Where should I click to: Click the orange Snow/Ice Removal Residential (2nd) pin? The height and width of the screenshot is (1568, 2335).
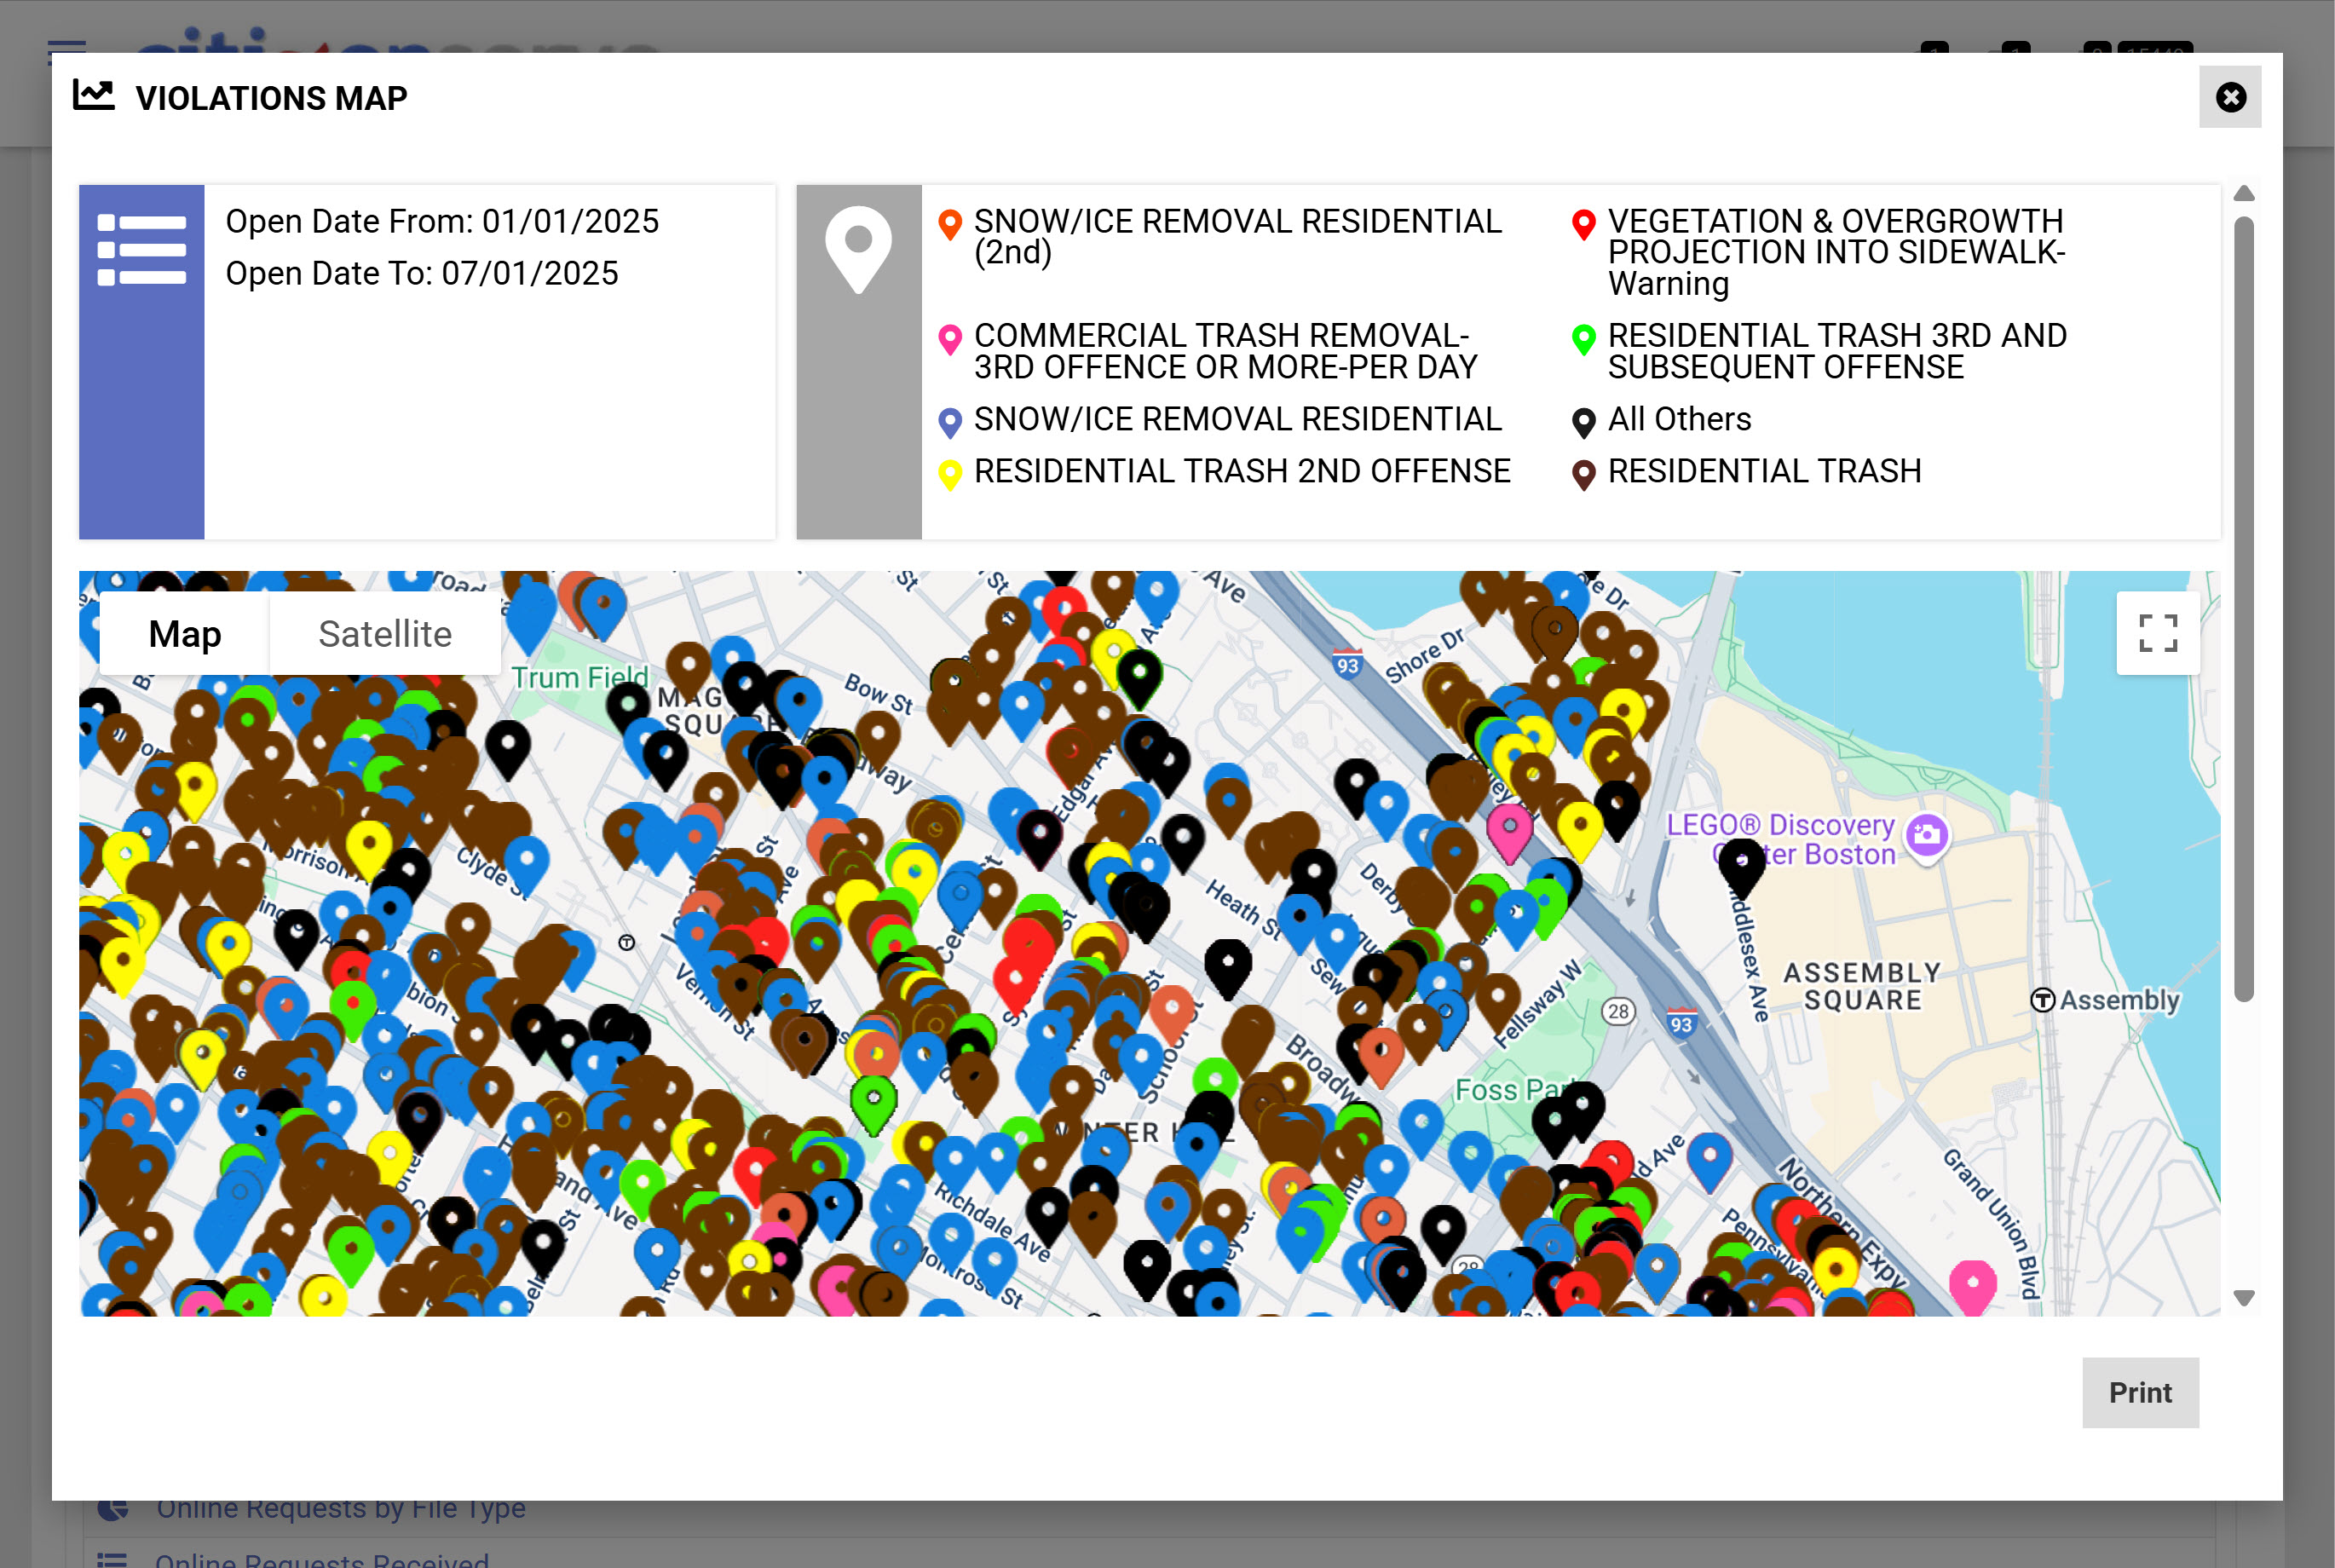[x=950, y=225]
